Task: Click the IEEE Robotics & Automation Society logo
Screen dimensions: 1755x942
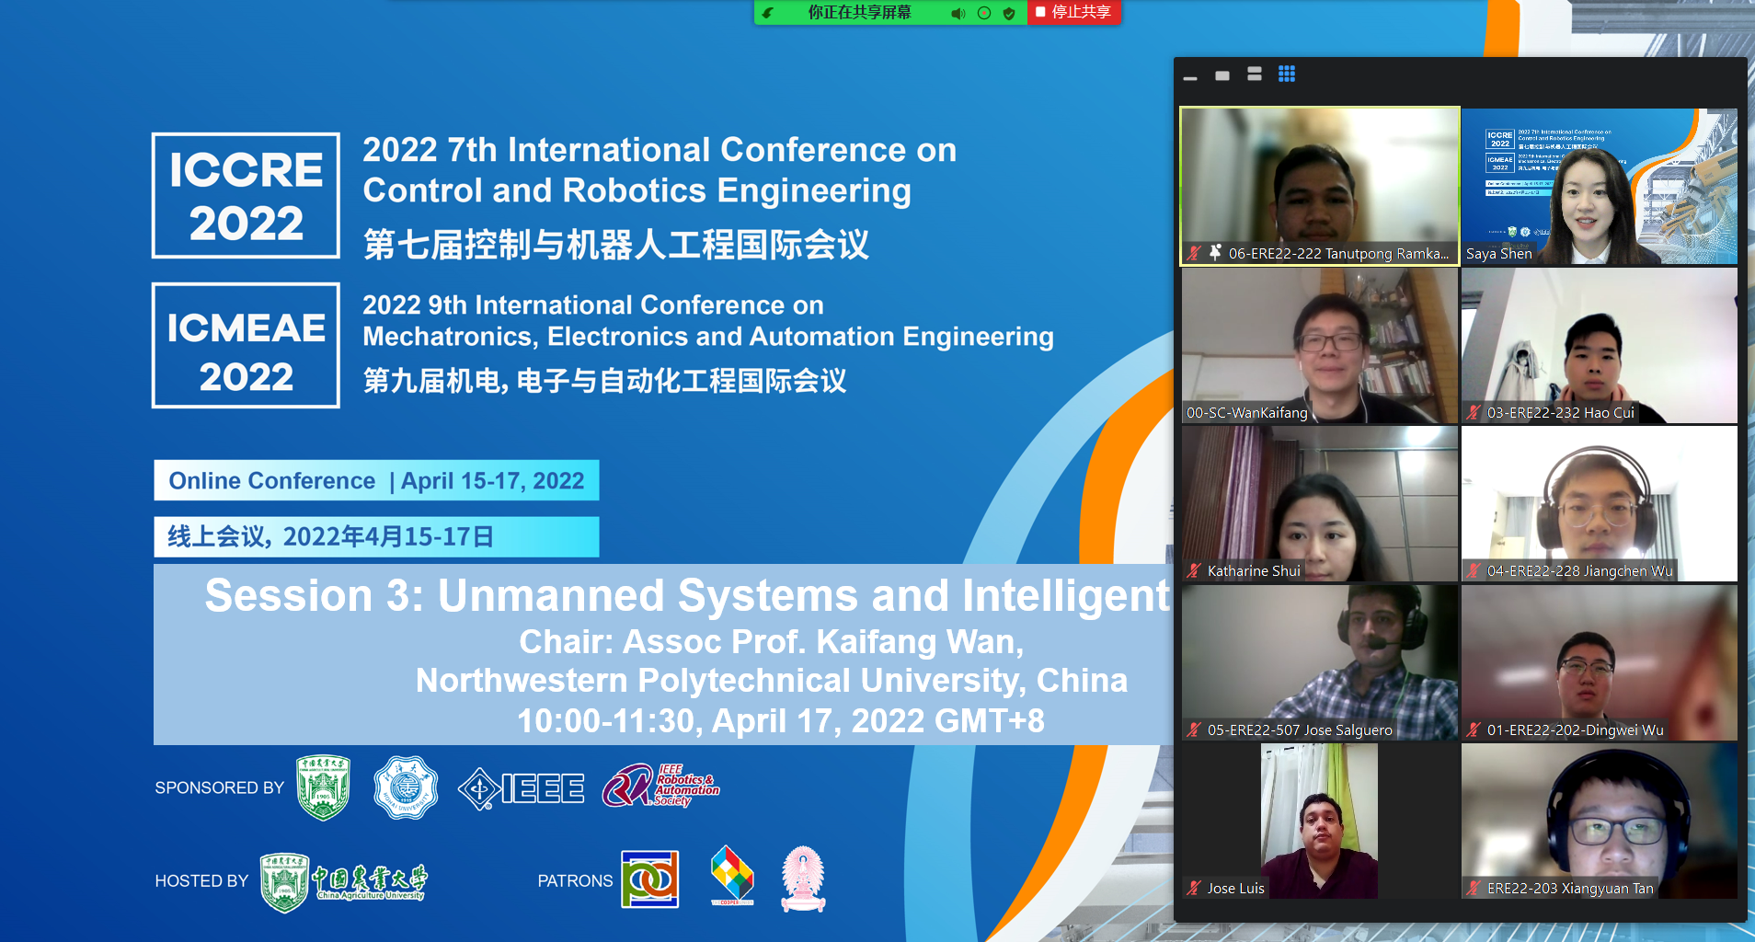Action: click(660, 787)
